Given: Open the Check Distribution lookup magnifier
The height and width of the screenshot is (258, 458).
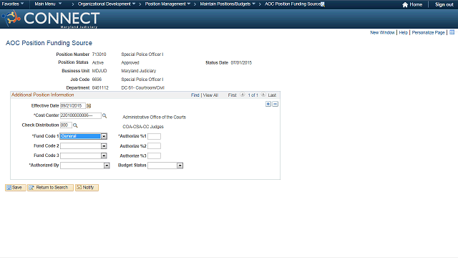Looking at the screenshot, I should [x=75, y=125].
